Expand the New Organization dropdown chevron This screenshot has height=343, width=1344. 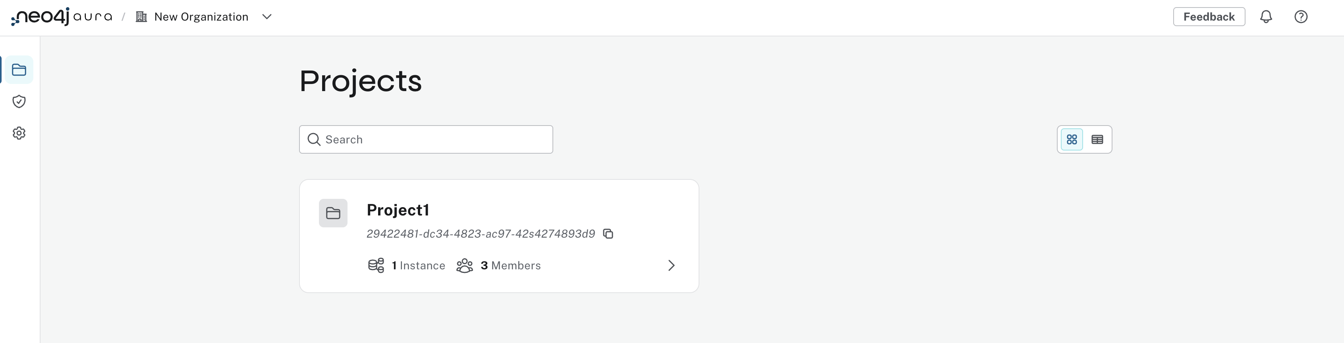(x=266, y=17)
